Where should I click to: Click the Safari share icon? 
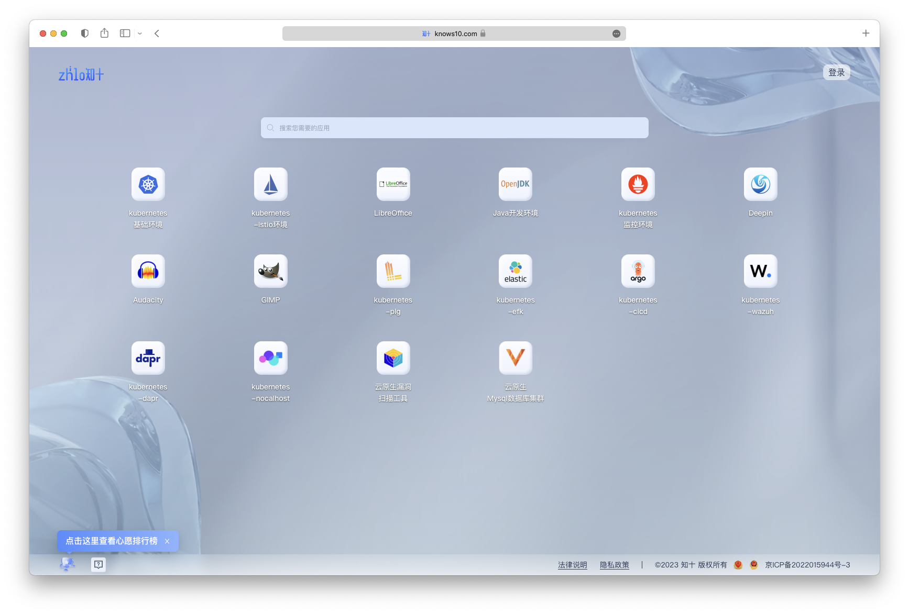coord(105,33)
